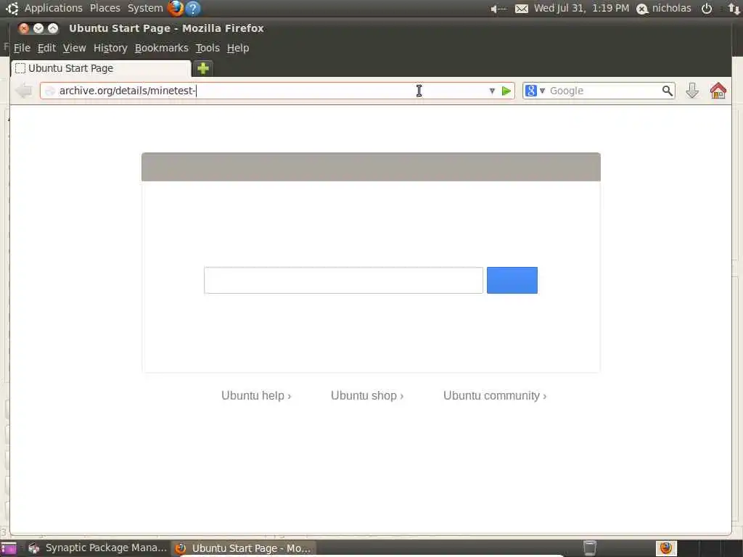Open the File menu
This screenshot has width=743, height=557.
click(22, 48)
